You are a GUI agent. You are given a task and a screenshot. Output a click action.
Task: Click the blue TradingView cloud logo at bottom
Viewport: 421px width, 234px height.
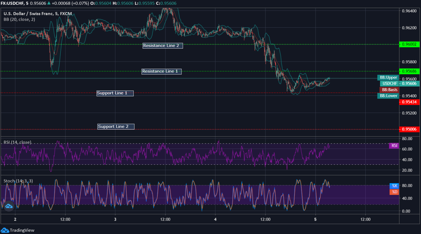[x=6, y=230]
